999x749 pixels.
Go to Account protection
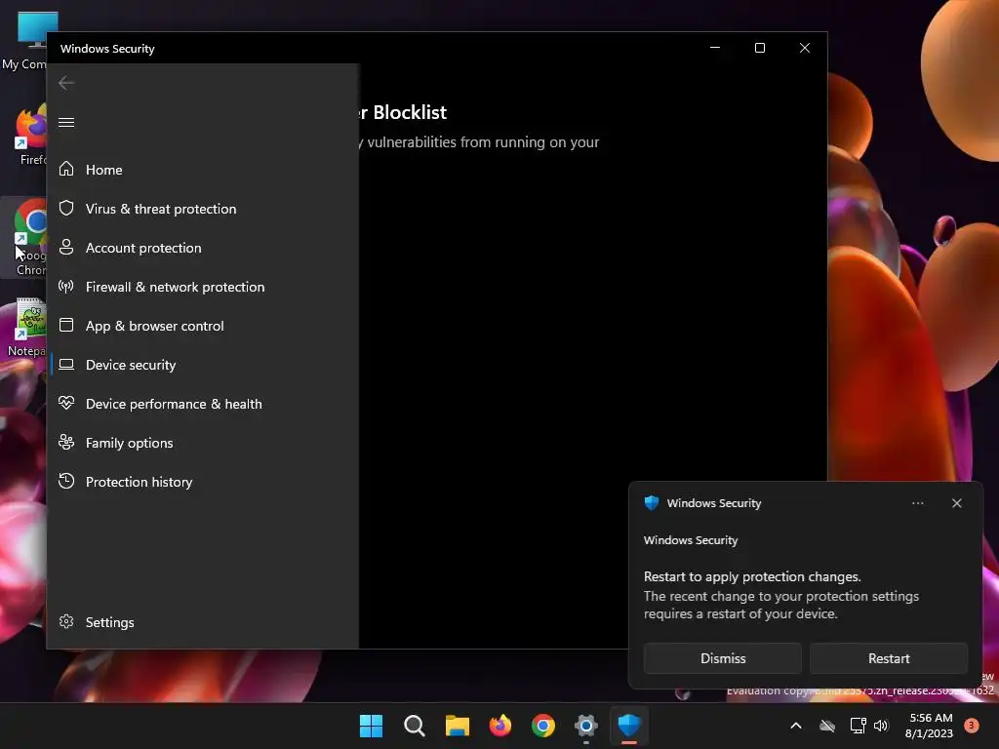point(143,248)
